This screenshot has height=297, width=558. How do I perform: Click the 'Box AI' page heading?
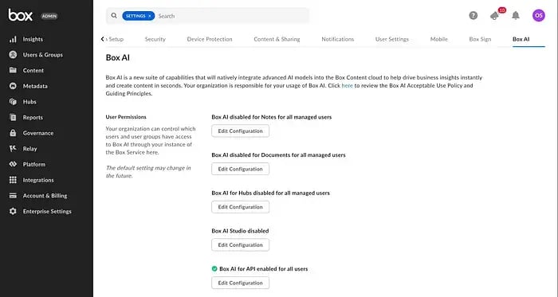point(117,57)
